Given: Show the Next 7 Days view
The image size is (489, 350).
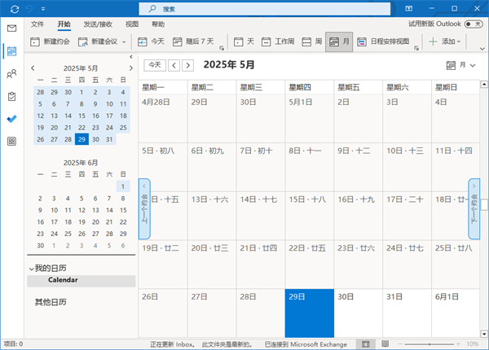Looking at the screenshot, I should [x=193, y=42].
